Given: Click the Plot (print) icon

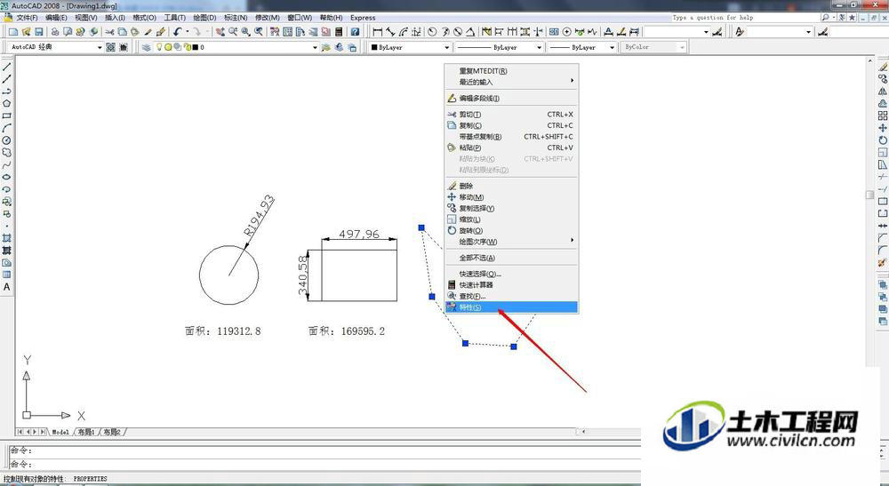Looking at the screenshot, I should [55, 32].
